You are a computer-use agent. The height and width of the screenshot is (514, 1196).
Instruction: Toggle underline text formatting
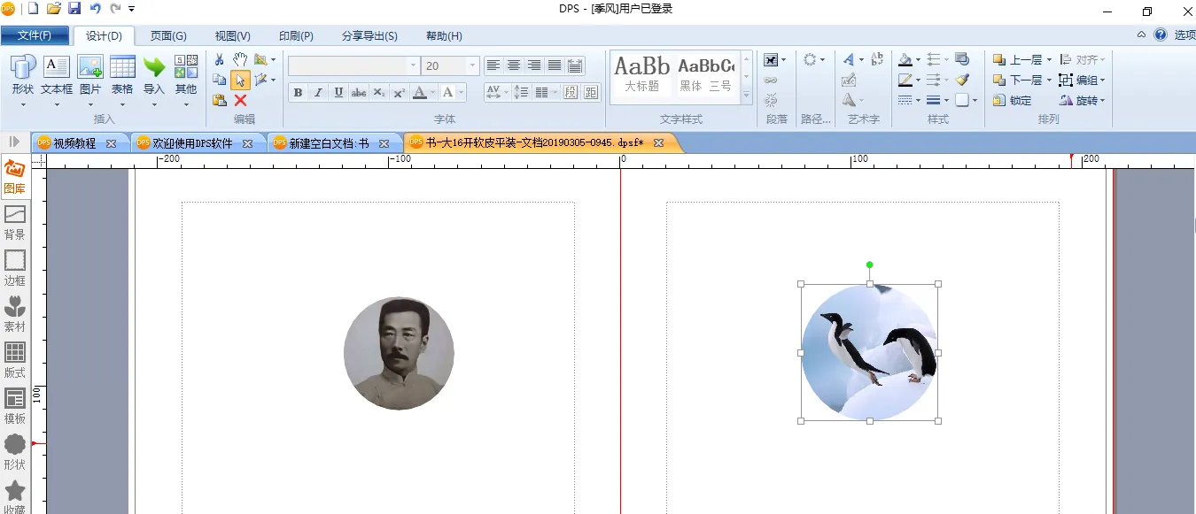click(338, 93)
